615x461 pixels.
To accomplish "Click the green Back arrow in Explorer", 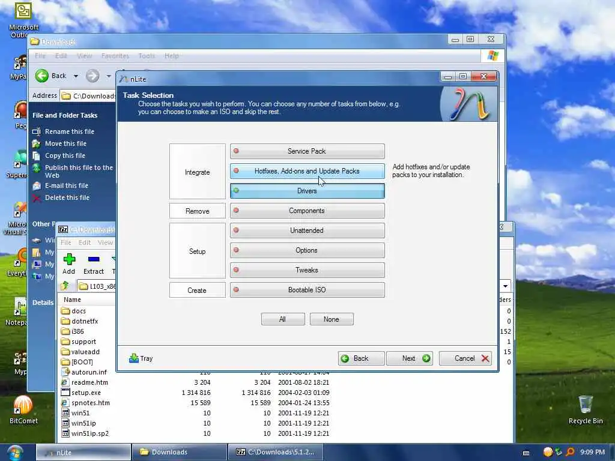I will (x=42, y=76).
